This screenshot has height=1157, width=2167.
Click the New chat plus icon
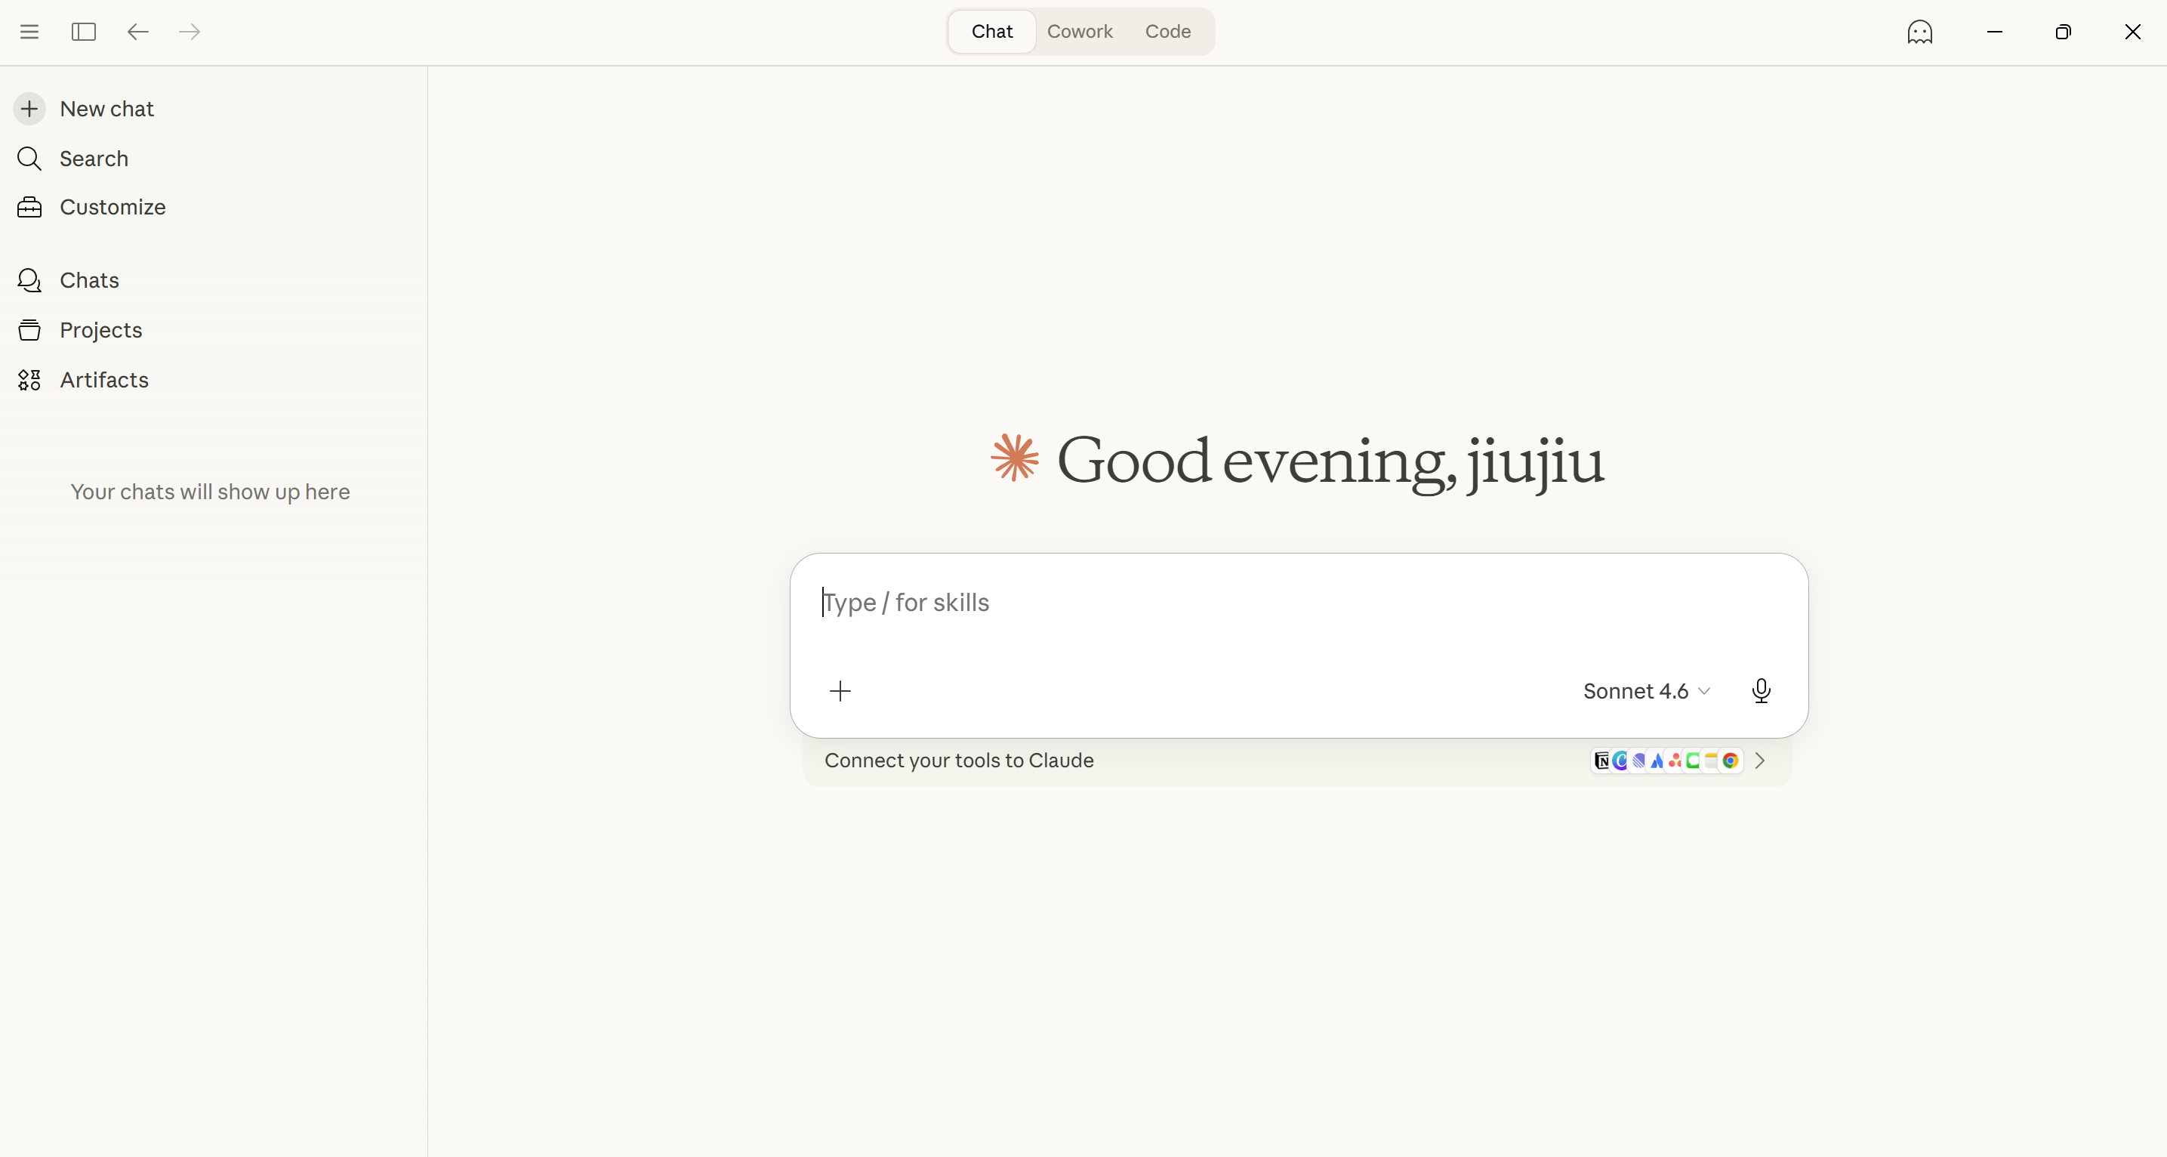coord(29,109)
